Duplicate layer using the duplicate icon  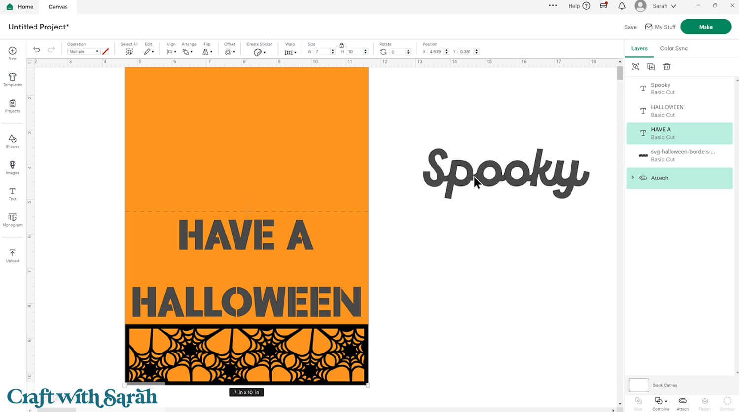pos(651,67)
